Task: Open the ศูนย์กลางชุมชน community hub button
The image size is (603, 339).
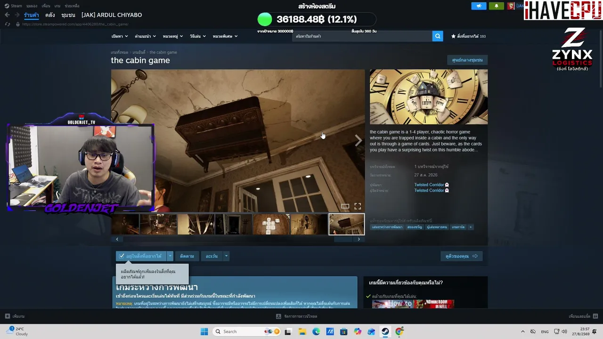Action: click(467, 60)
